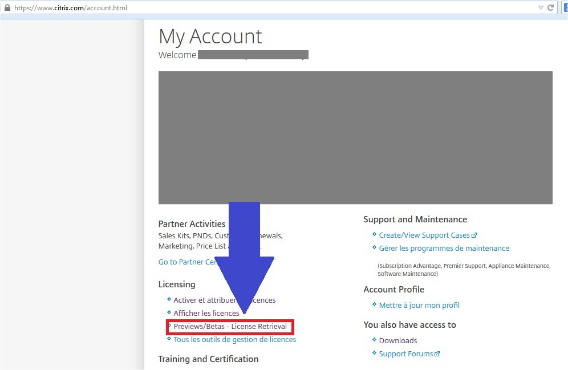
Task: Click the padlock icon in the address bar
Action: coord(7,8)
